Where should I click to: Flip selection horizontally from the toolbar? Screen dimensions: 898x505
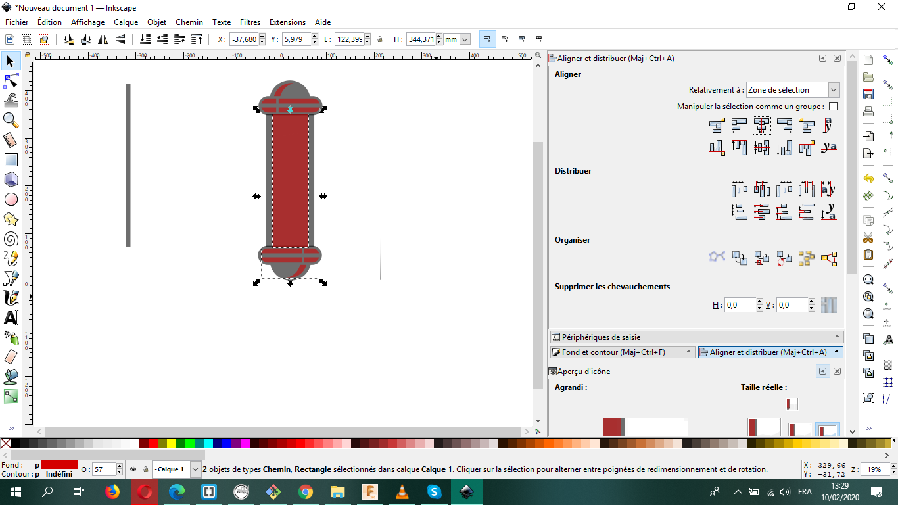point(103,39)
